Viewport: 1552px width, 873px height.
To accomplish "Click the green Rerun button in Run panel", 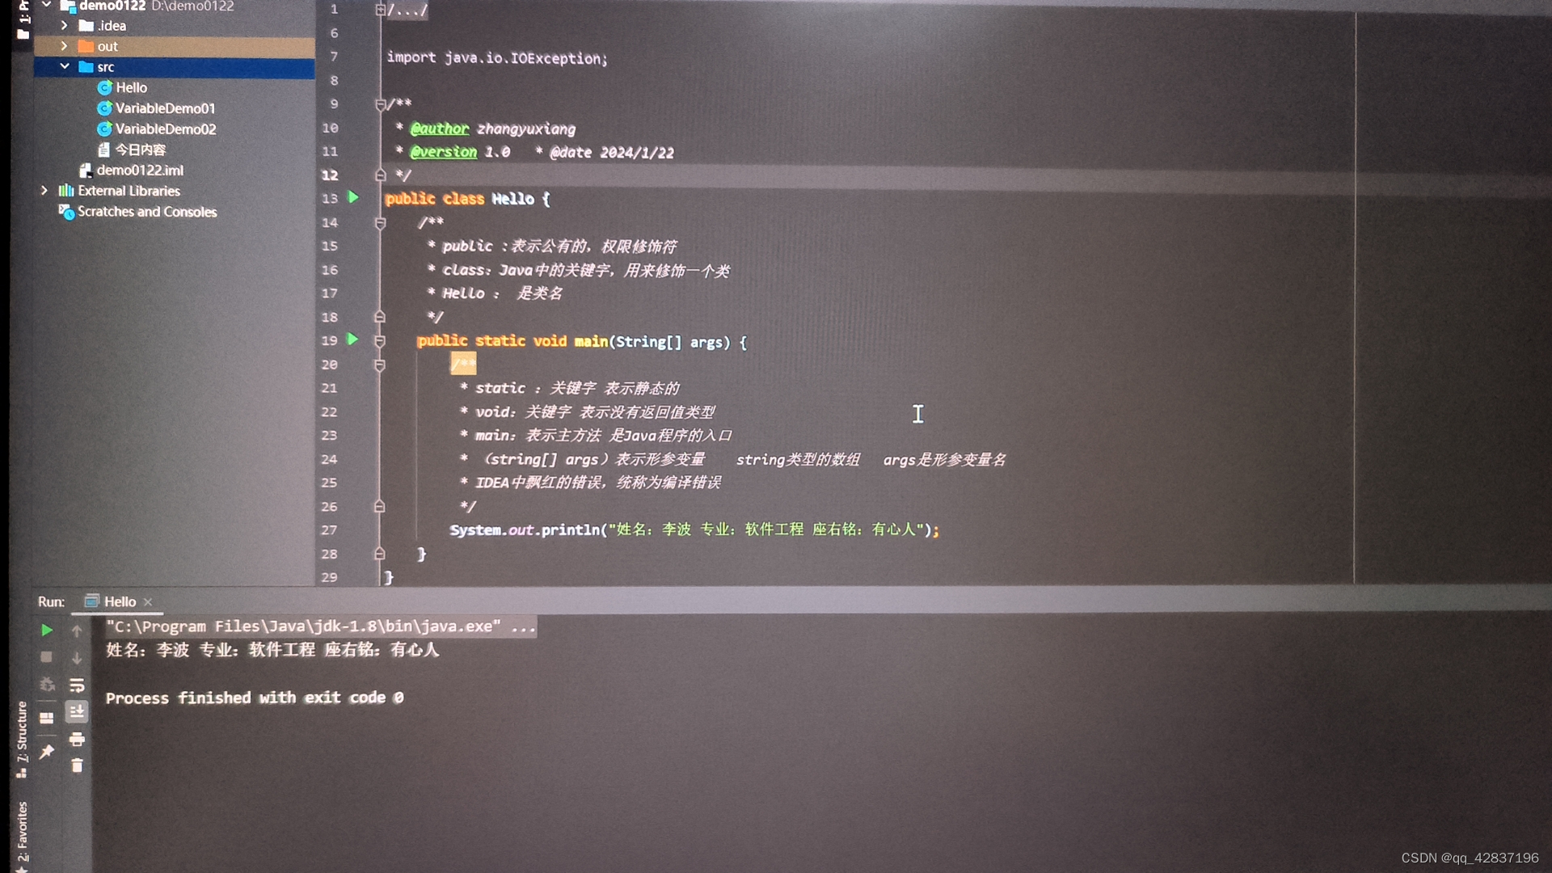I will tap(47, 630).
